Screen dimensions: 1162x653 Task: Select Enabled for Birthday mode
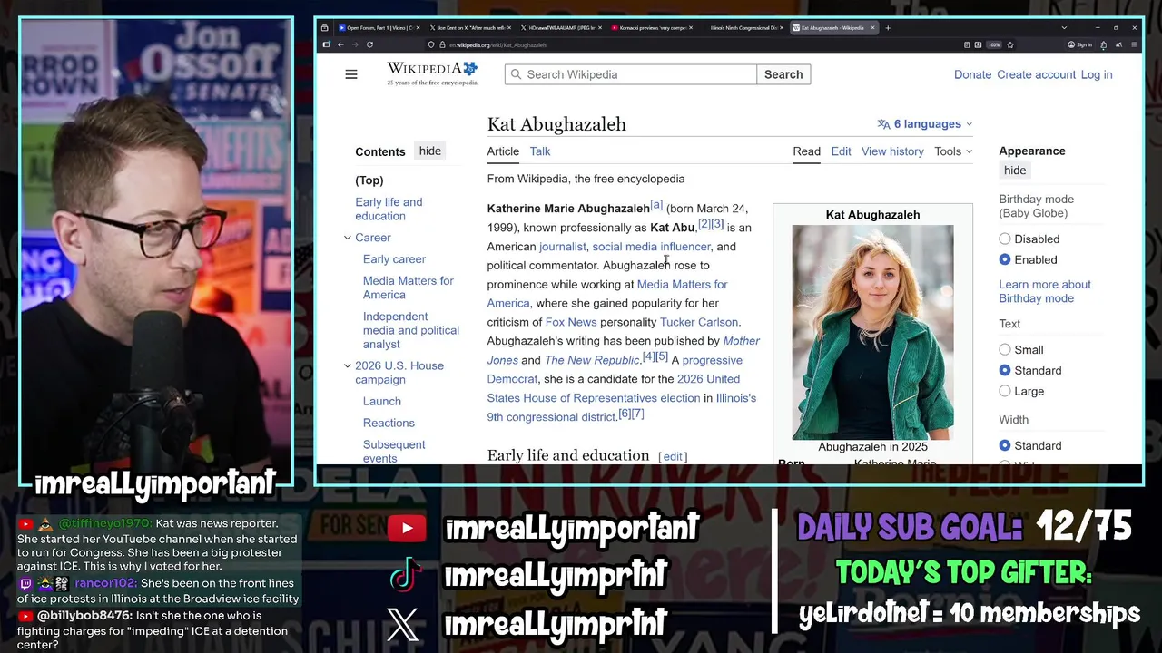[x=1004, y=259]
